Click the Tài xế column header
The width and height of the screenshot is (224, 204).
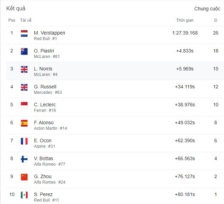point(26,20)
